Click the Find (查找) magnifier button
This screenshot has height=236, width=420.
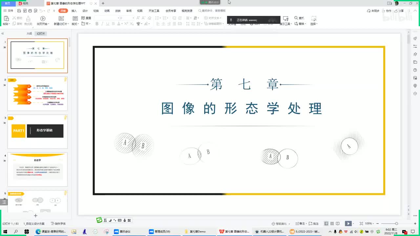click(299, 18)
